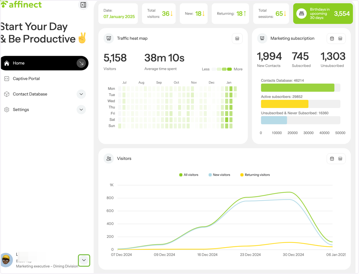This screenshot has width=359, height=274.
Task: Click the Contact Database cube icon
Action: click(7, 94)
